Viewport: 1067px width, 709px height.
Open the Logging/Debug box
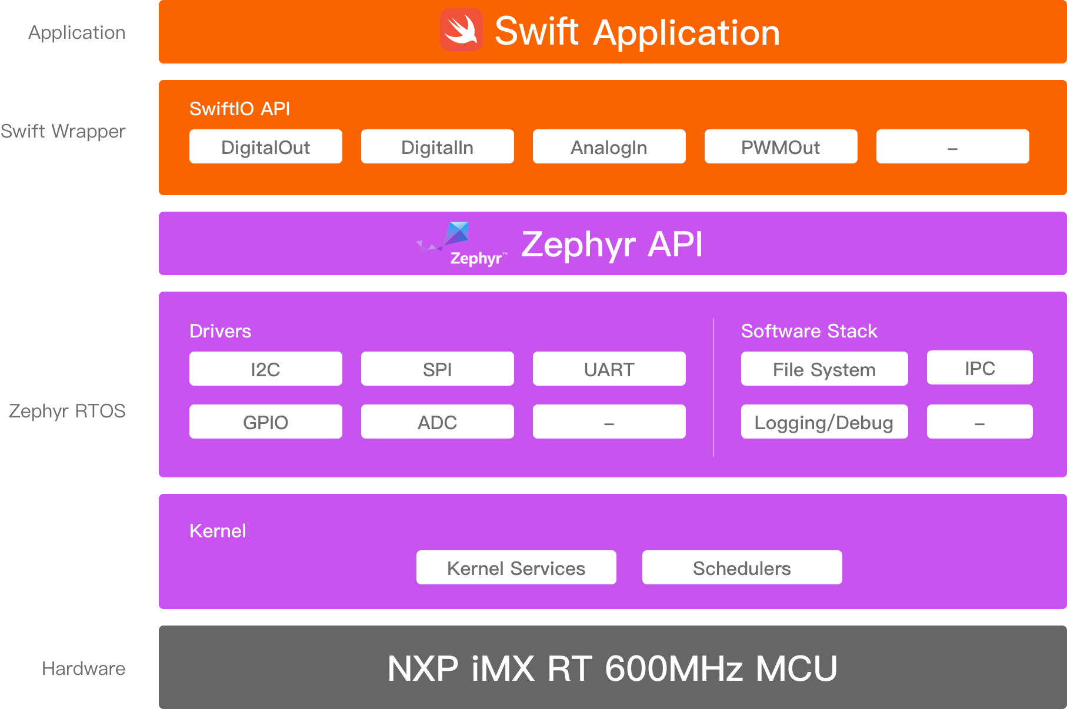pyautogui.click(x=825, y=422)
